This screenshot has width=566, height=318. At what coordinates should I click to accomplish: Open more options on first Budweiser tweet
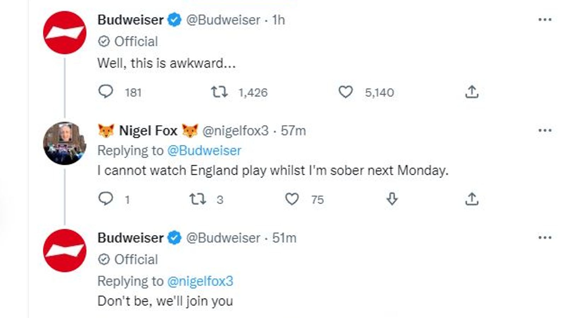545,20
